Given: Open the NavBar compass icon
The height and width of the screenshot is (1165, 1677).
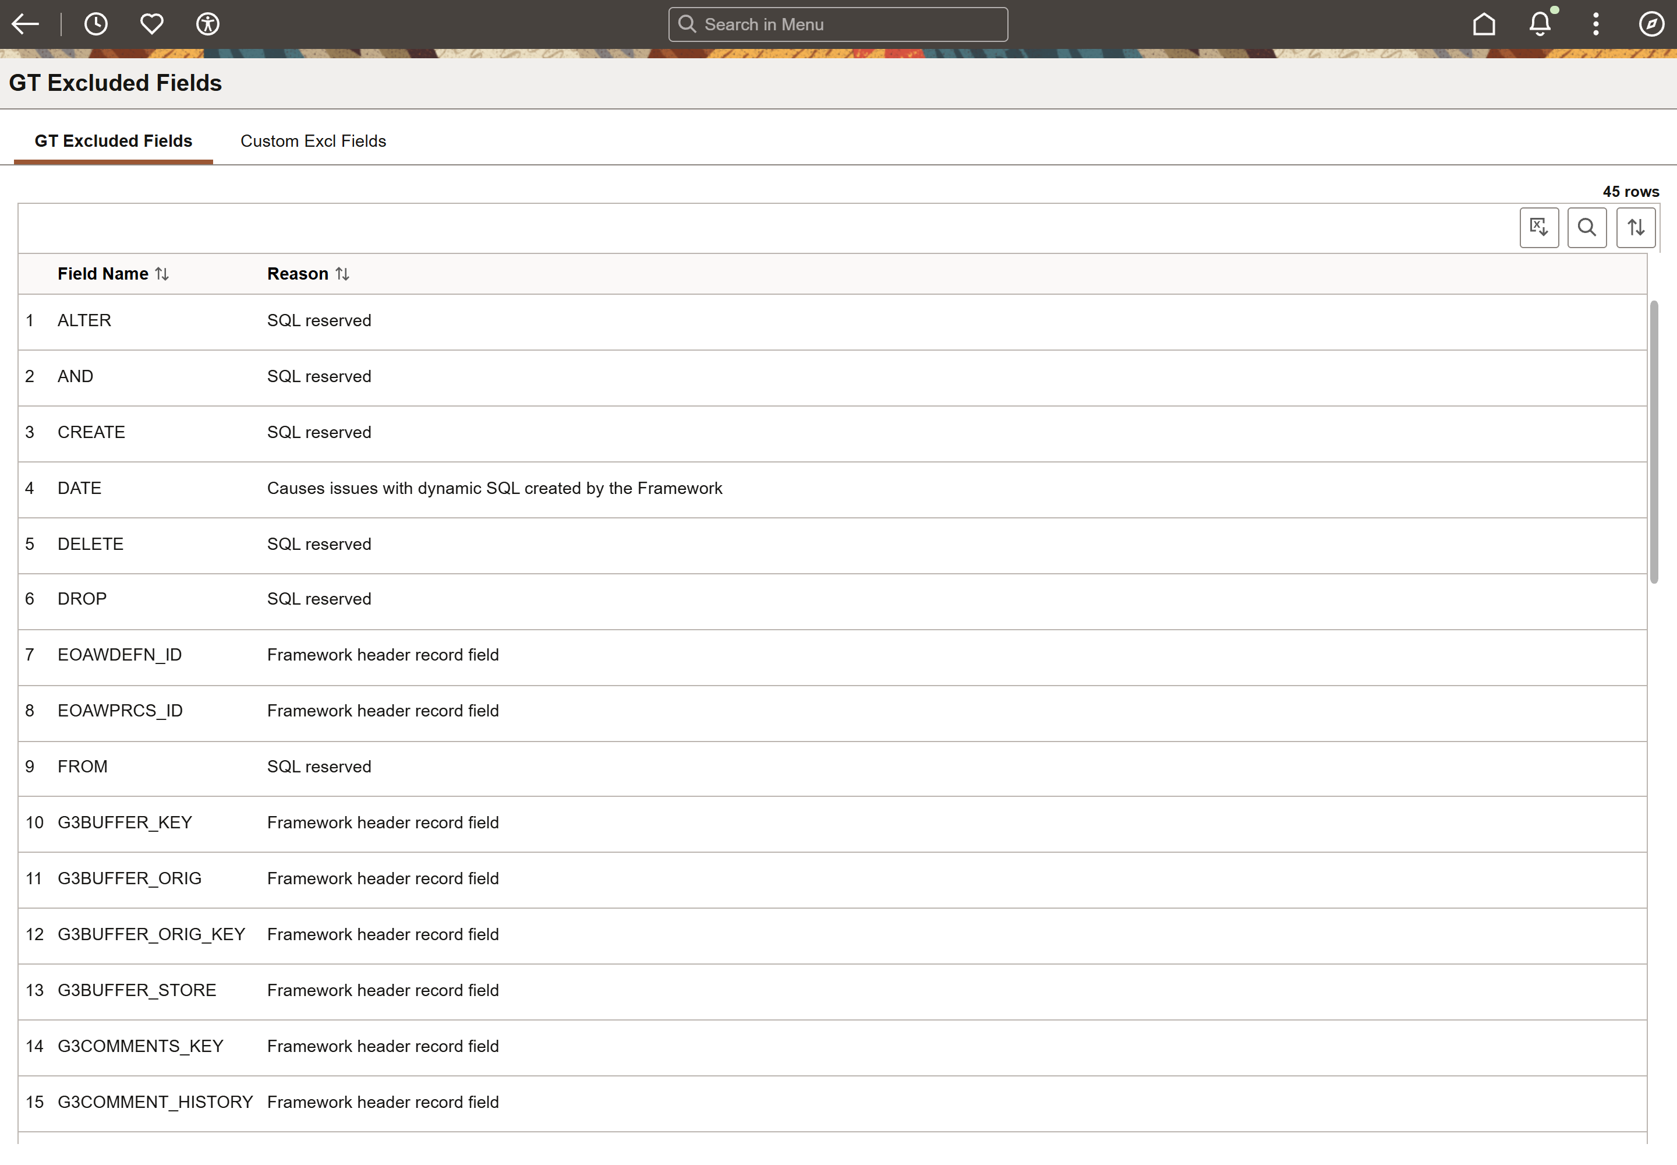Looking at the screenshot, I should tap(1651, 24).
